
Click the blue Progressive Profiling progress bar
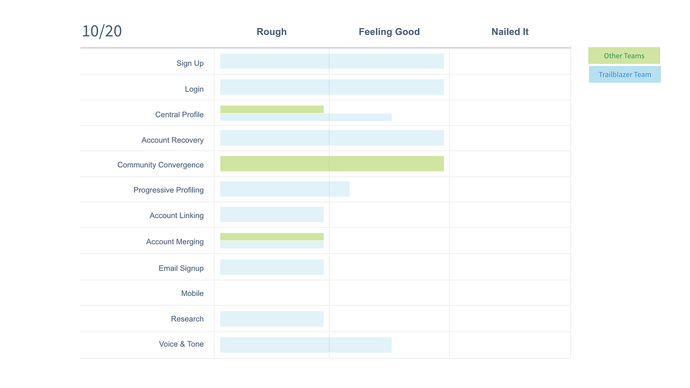click(284, 189)
